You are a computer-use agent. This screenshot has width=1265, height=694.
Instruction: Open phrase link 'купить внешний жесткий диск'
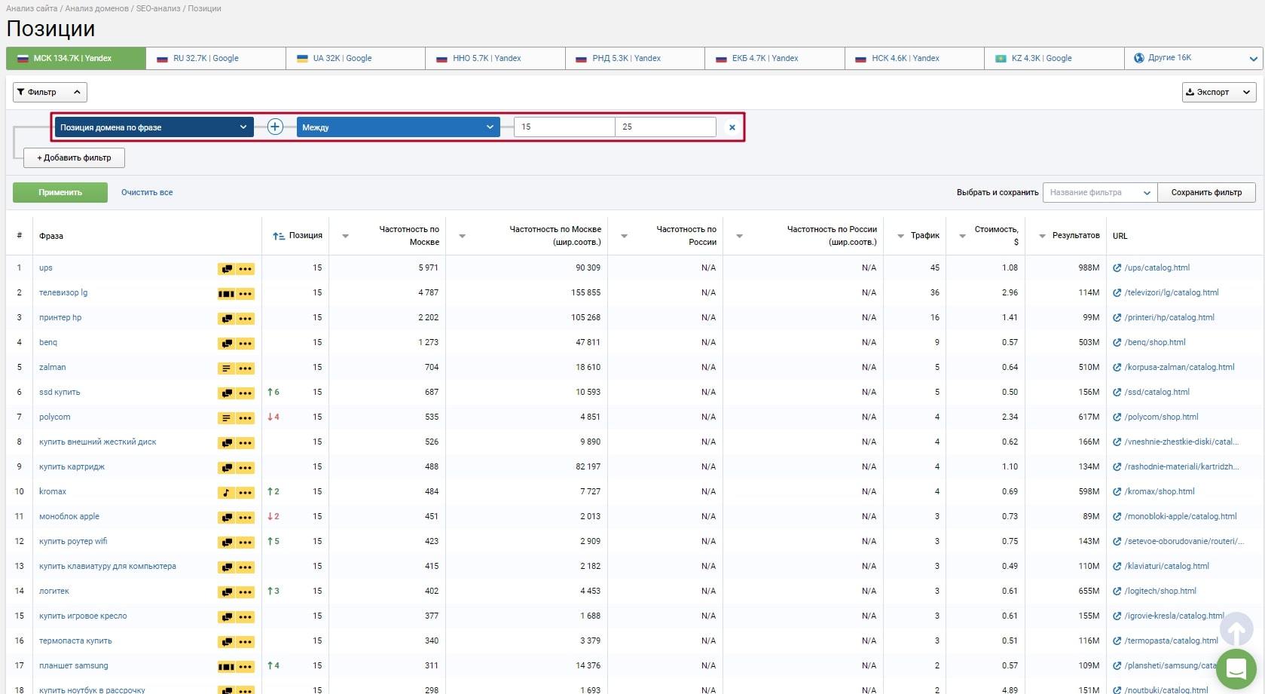tap(98, 442)
